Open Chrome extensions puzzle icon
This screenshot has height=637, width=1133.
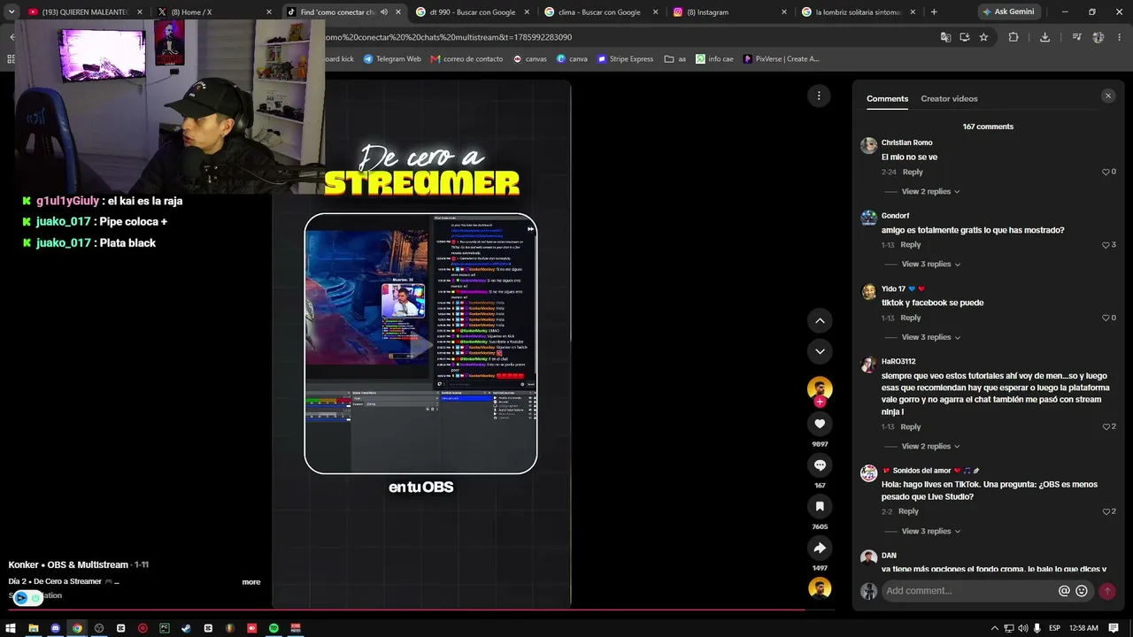click(x=1014, y=37)
